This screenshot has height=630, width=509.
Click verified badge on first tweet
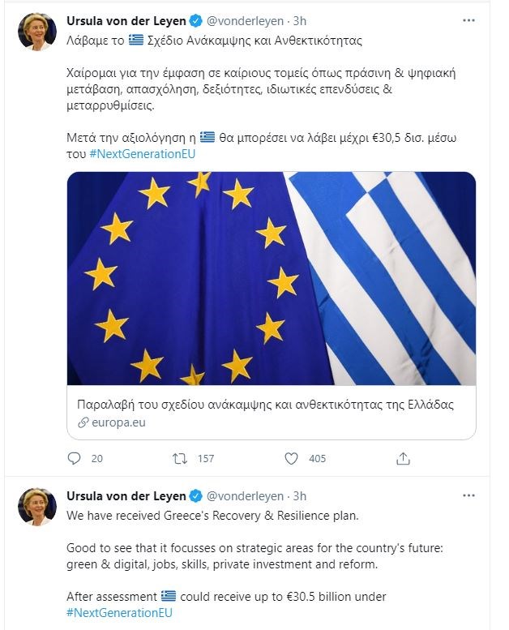point(196,20)
